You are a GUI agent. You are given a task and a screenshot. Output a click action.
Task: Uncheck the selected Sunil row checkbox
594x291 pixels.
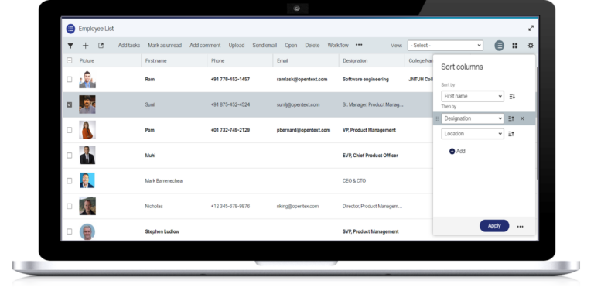point(70,104)
